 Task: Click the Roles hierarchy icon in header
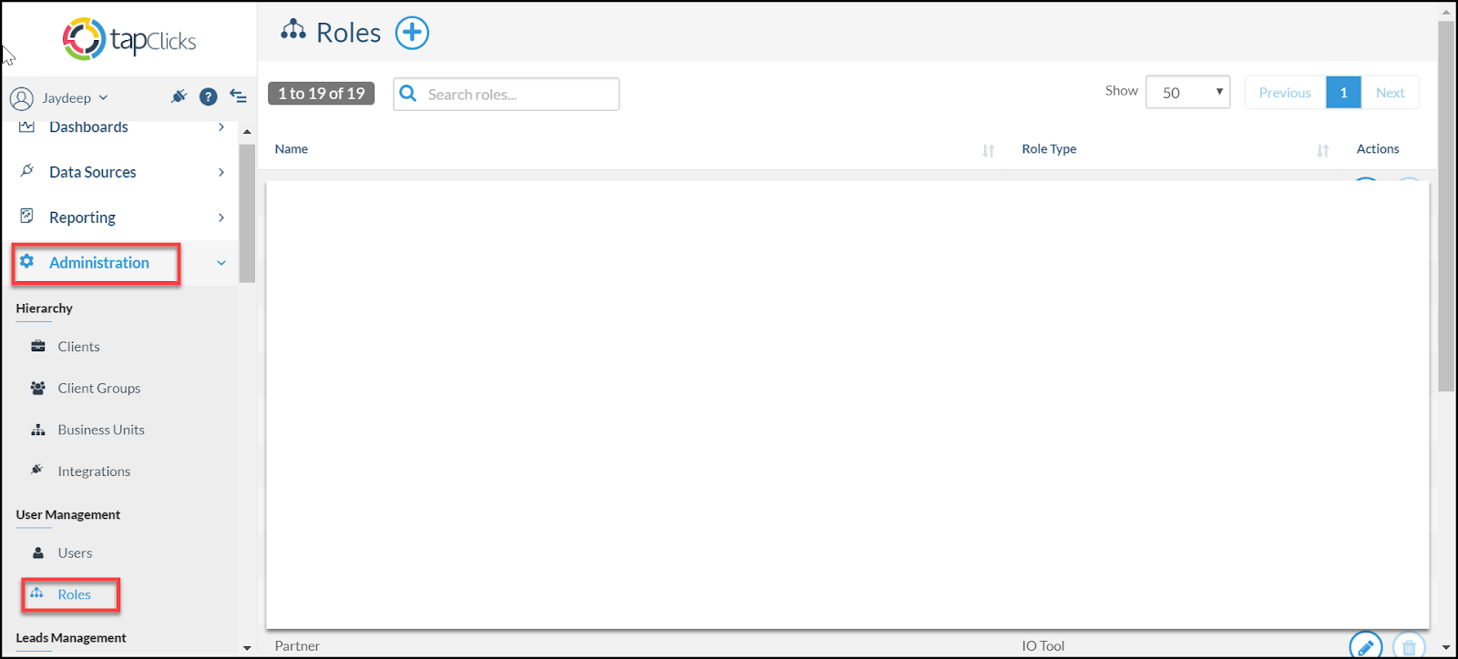[x=293, y=29]
